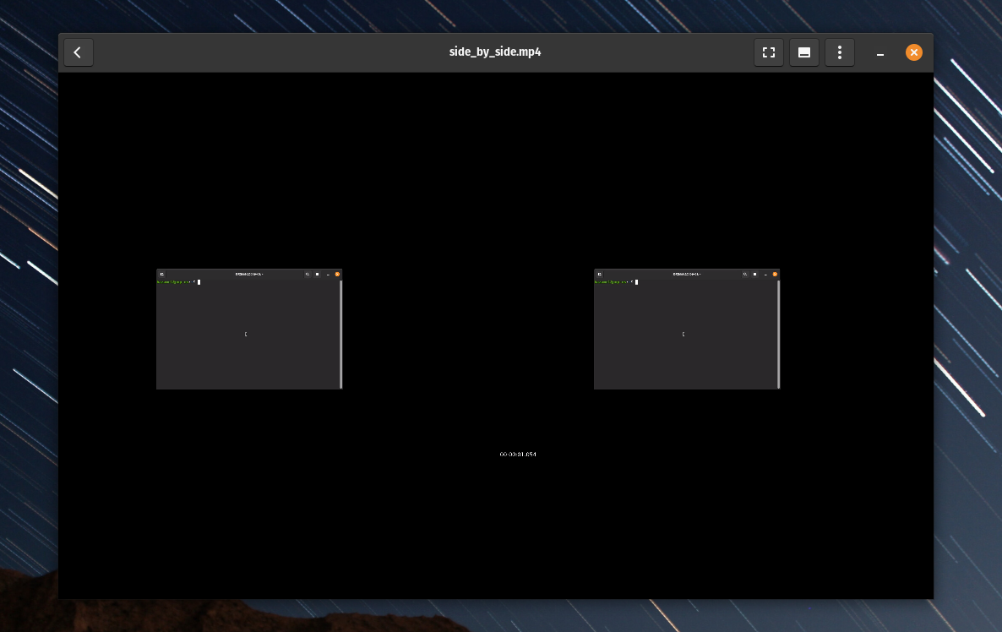
Task: Click the left terminal's vertical scrollbar
Action: [340, 334]
